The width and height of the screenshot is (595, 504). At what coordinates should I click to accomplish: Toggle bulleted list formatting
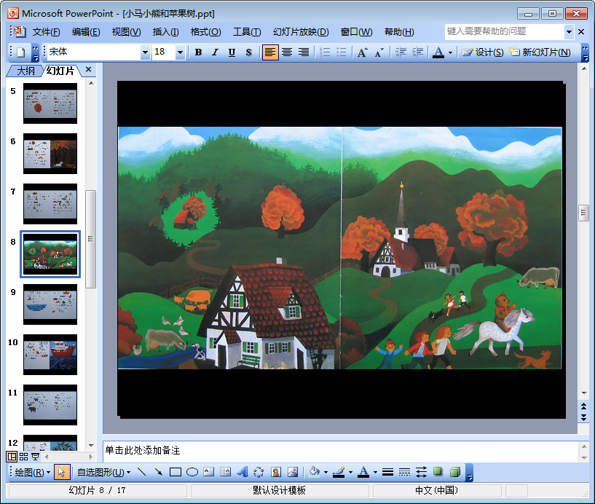342,52
